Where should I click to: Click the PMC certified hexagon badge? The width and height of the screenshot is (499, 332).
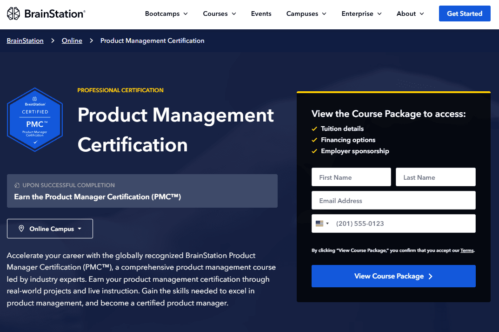(x=35, y=120)
